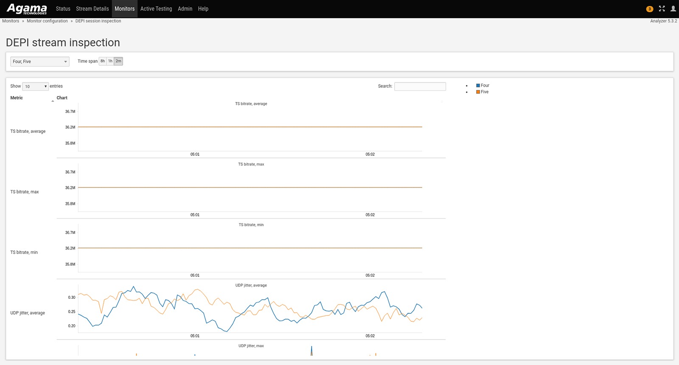
Task: Choose the 2m time span option
Action: click(118, 61)
